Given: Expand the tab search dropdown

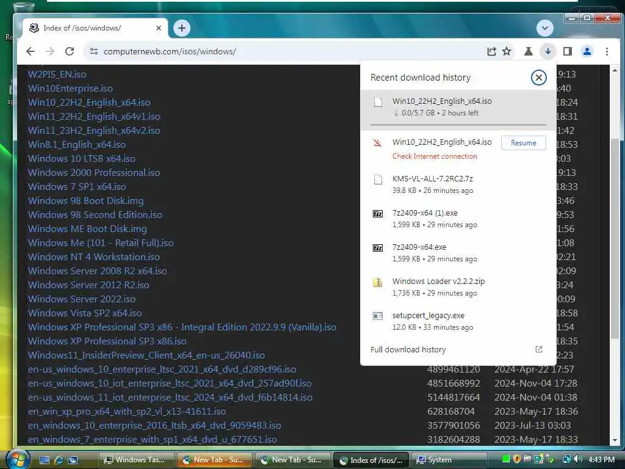Looking at the screenshot, I should coord(545,28).
